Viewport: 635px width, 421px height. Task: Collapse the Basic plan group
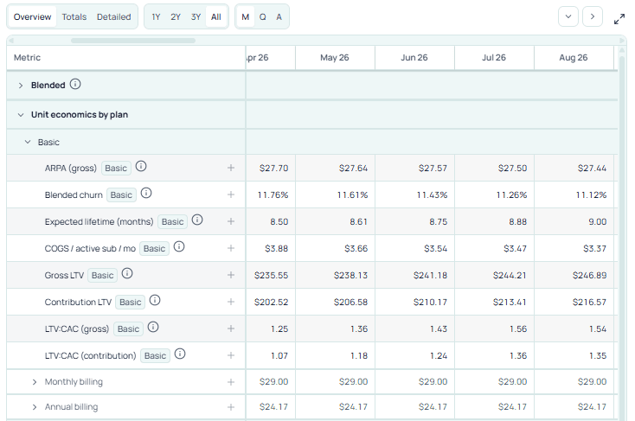point(28,142)
